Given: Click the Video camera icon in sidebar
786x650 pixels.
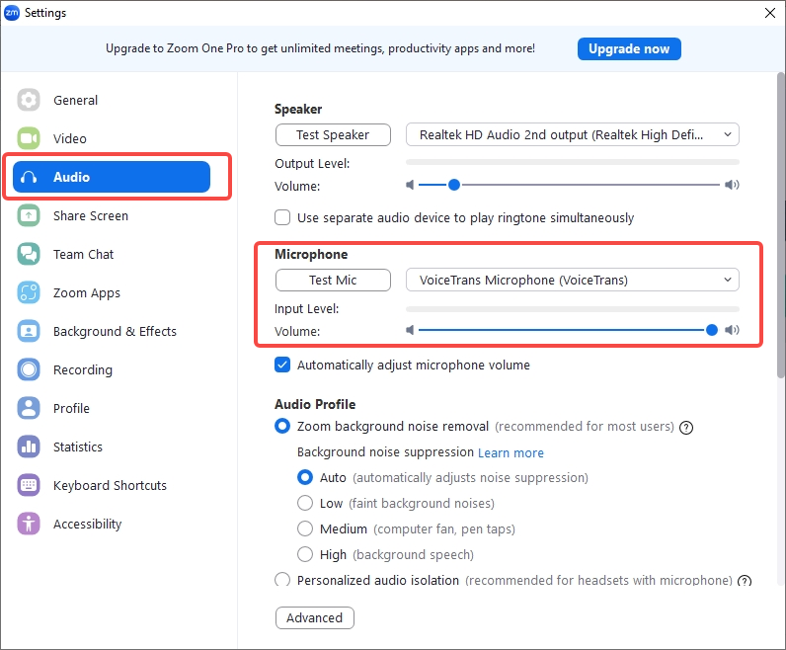Looking at the screenshot, I should 29,138.
